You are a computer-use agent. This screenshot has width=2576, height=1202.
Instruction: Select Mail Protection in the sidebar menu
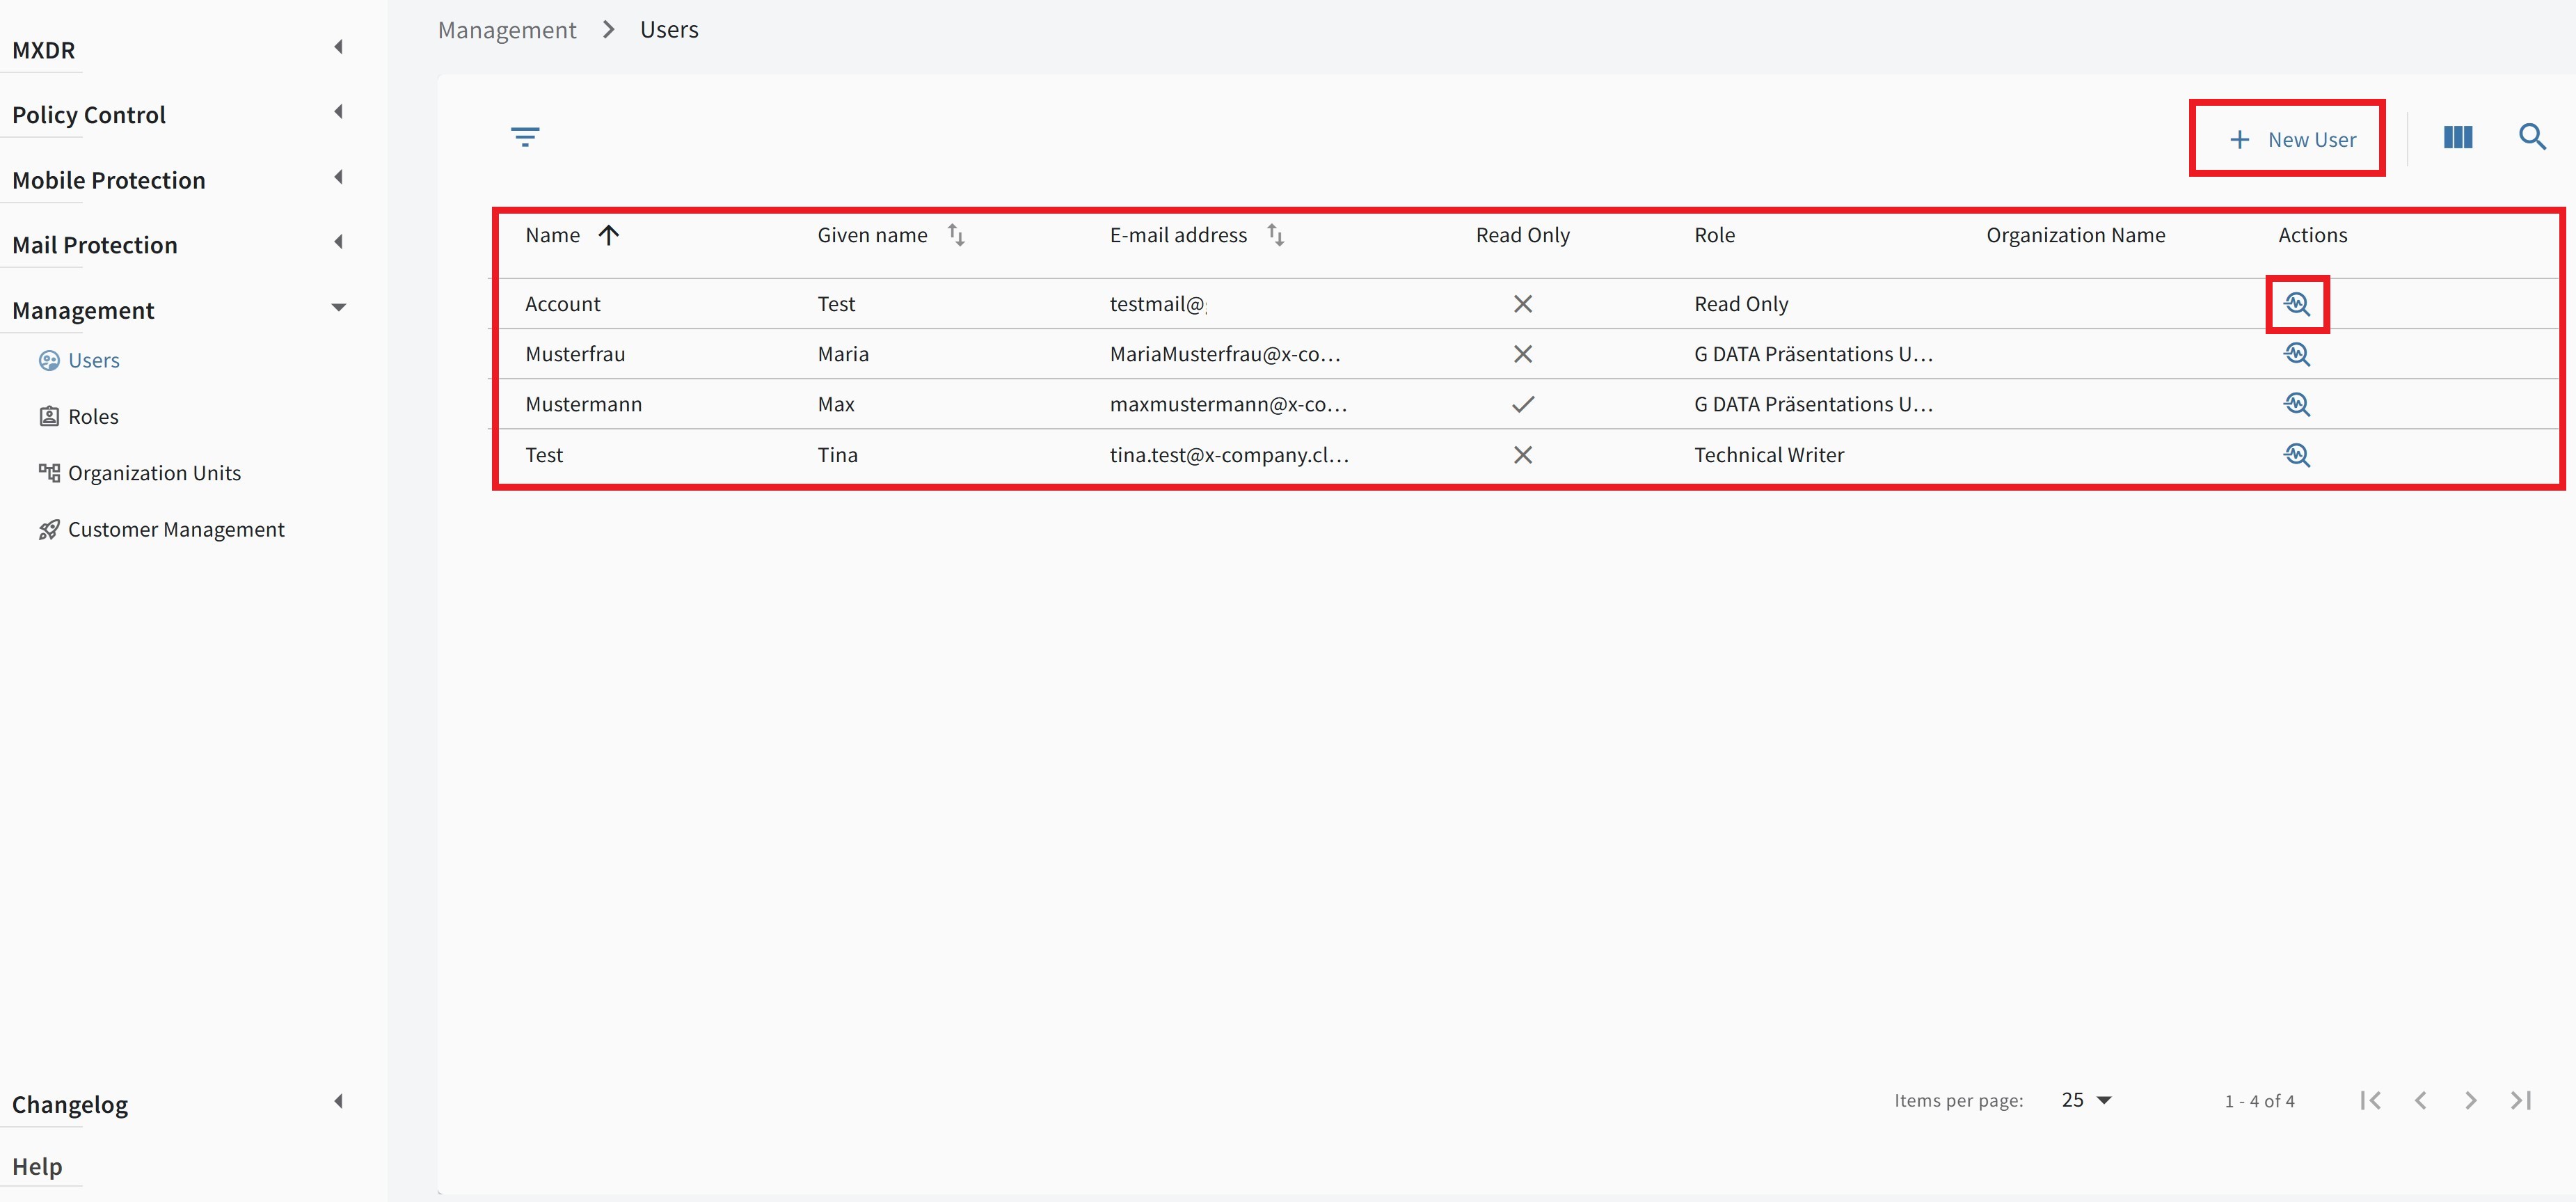coord(95,244)
